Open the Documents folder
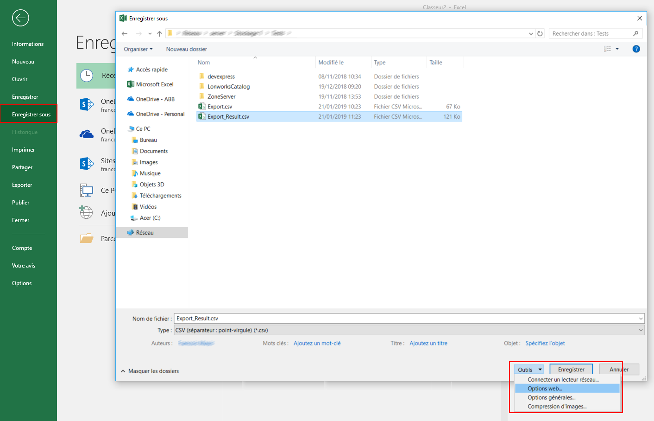This screenshot has height=421, width=654. click(154, 151)
